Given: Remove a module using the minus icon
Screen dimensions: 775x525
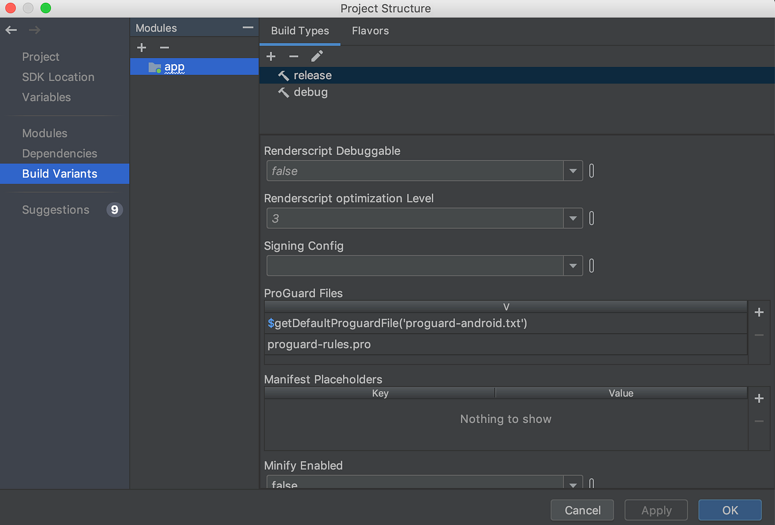Looking at the screenshot, I should pyautogui.click(x=164, y=48).
